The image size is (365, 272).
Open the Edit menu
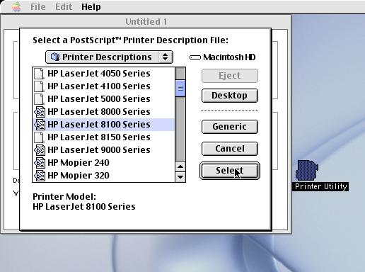pyautogui.click(x=64, y=7)
